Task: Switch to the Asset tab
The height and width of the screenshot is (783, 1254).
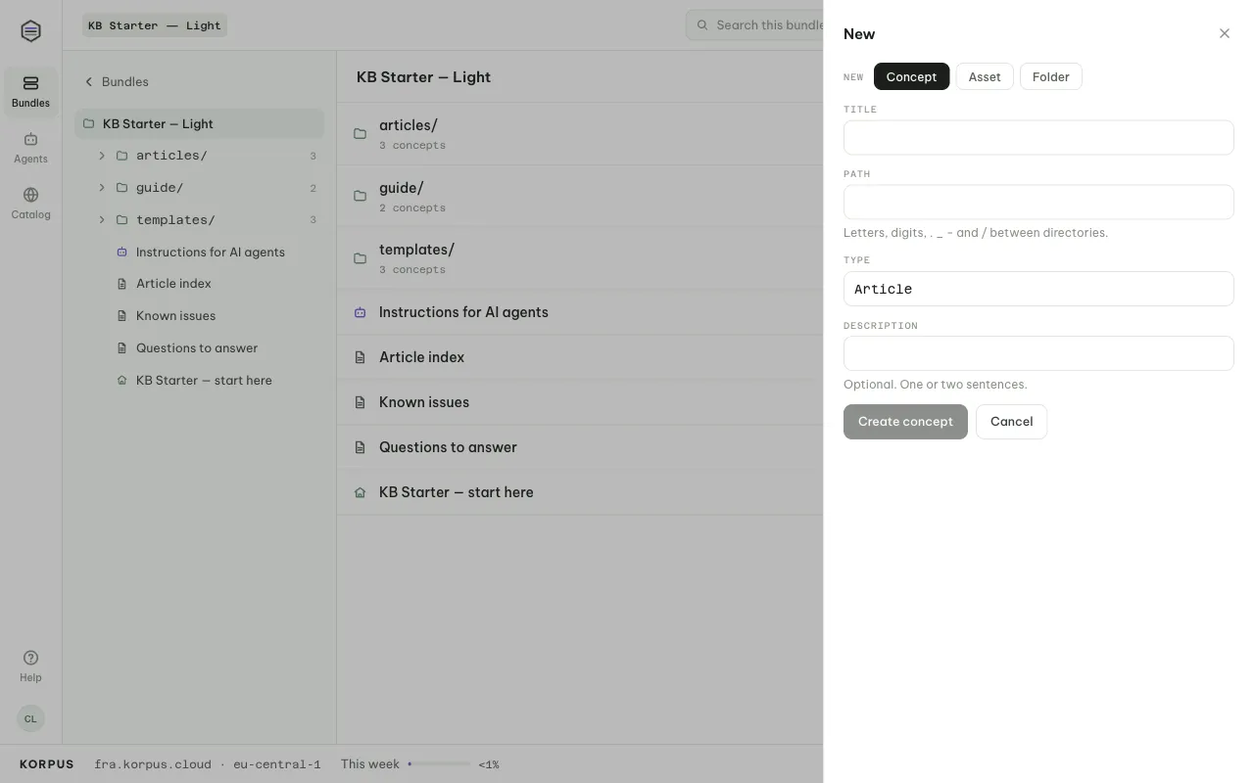Action: (x=985, y=76)
